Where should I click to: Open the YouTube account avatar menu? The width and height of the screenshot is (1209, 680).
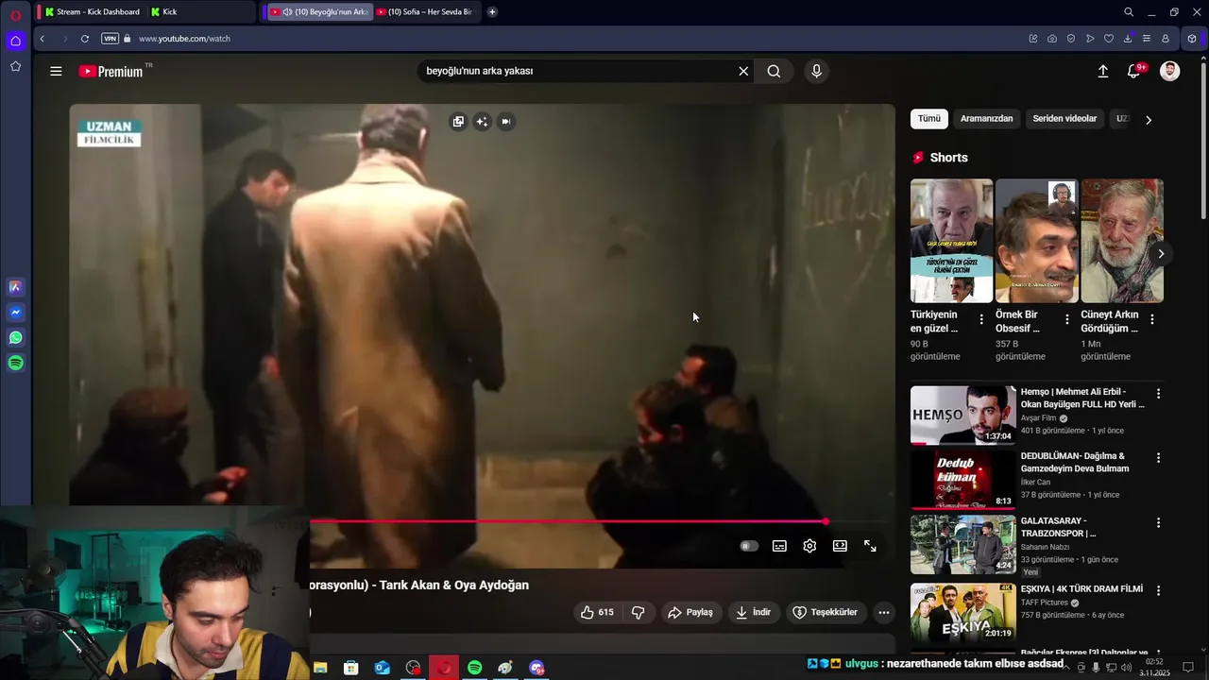tap(1169, 71)
